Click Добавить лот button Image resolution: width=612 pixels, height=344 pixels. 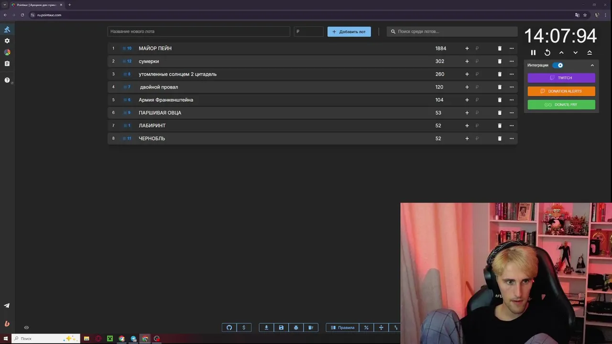(x=349, y=32)
